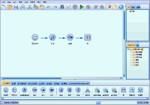Collapse the stream tree node in manager

pyautogui.click(x=128, y=11)
